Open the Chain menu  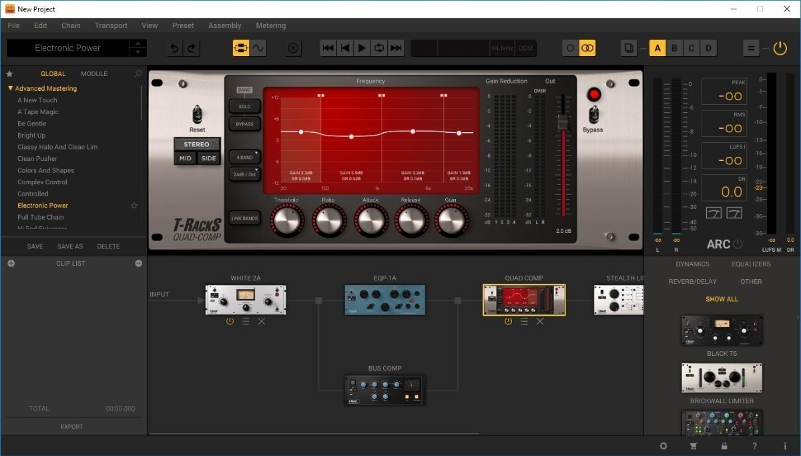point(71,25)
